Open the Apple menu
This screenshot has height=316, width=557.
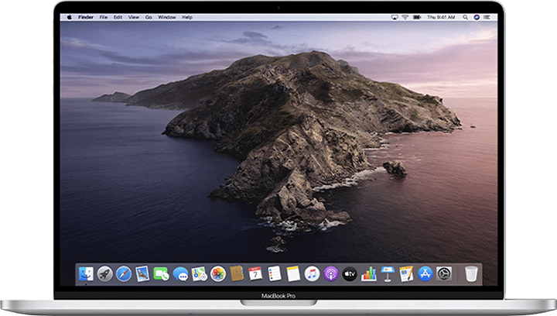70,17
